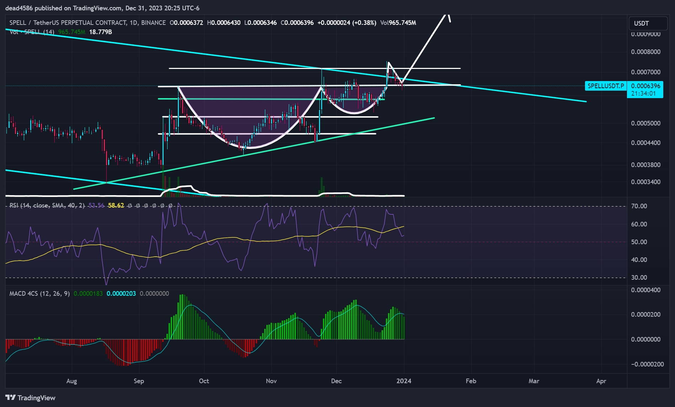Open the USDT currency selector

(x=648, y=23)
